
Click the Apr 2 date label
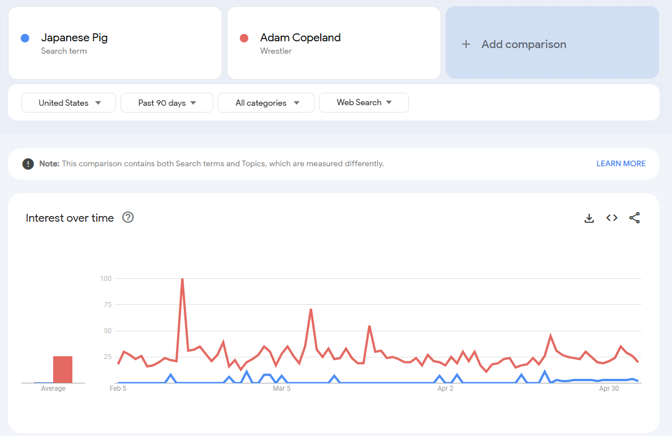pos(445,388)
